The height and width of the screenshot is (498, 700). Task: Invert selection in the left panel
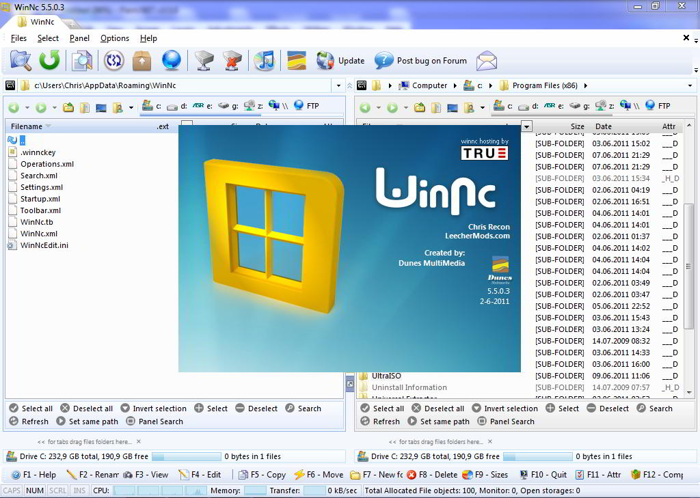(x=153, y=408)
